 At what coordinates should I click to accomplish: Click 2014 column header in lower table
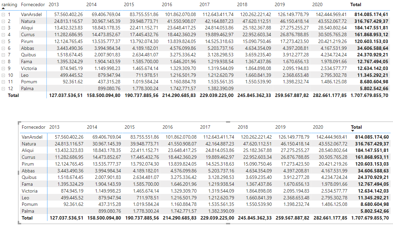pyautogui.click(x=92, y=127)
